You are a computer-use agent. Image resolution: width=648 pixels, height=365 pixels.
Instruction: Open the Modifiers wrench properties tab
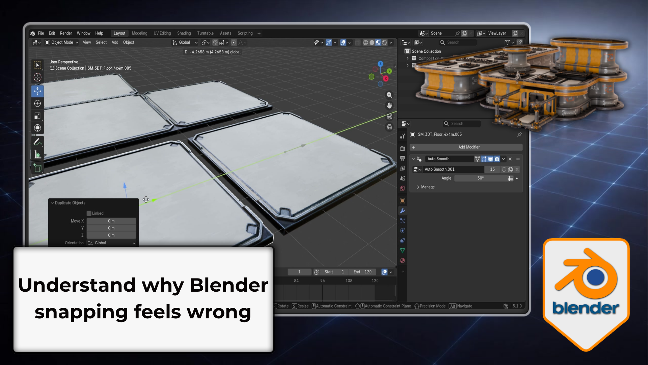[x=402, y=211]
